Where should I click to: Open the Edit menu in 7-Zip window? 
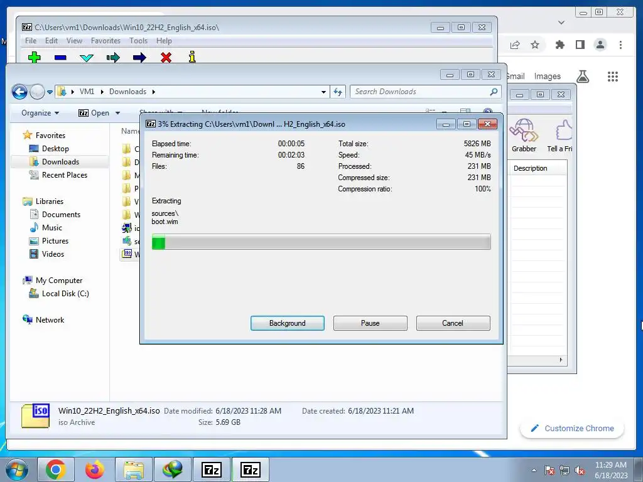pos(51,41)
